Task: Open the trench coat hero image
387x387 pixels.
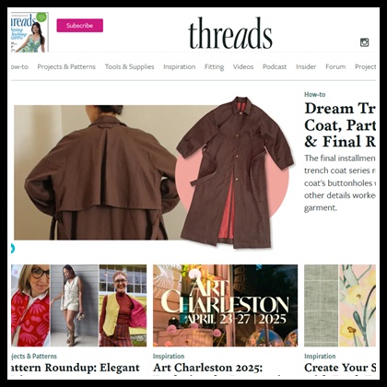Action: 154,172
